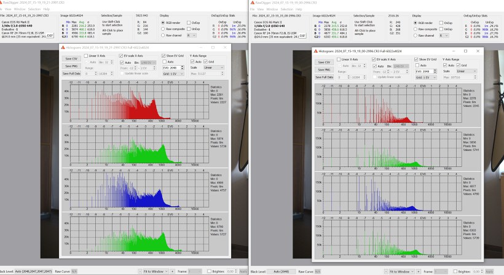
Task: Click the EV0 2048 field in 2996.CR3 histogram
Action: pyautogui.click(x=424, y=71)
